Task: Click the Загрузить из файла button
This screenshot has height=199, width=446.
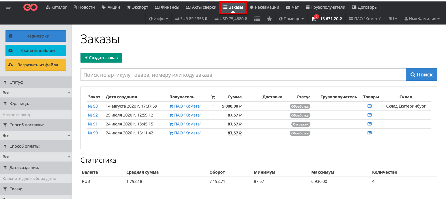Action: tap(36, 65)
